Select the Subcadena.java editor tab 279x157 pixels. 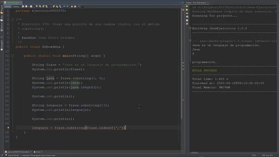pyautogui.click(x=13, y=3)
